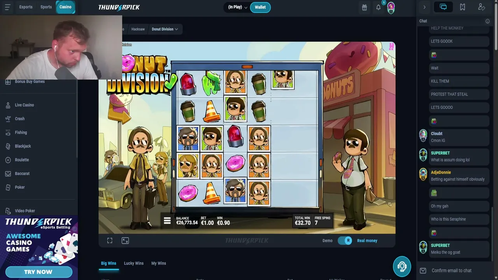498x280 pixels.
Task: Click the balance amount €26,773.54
Action: coord(187,223)
